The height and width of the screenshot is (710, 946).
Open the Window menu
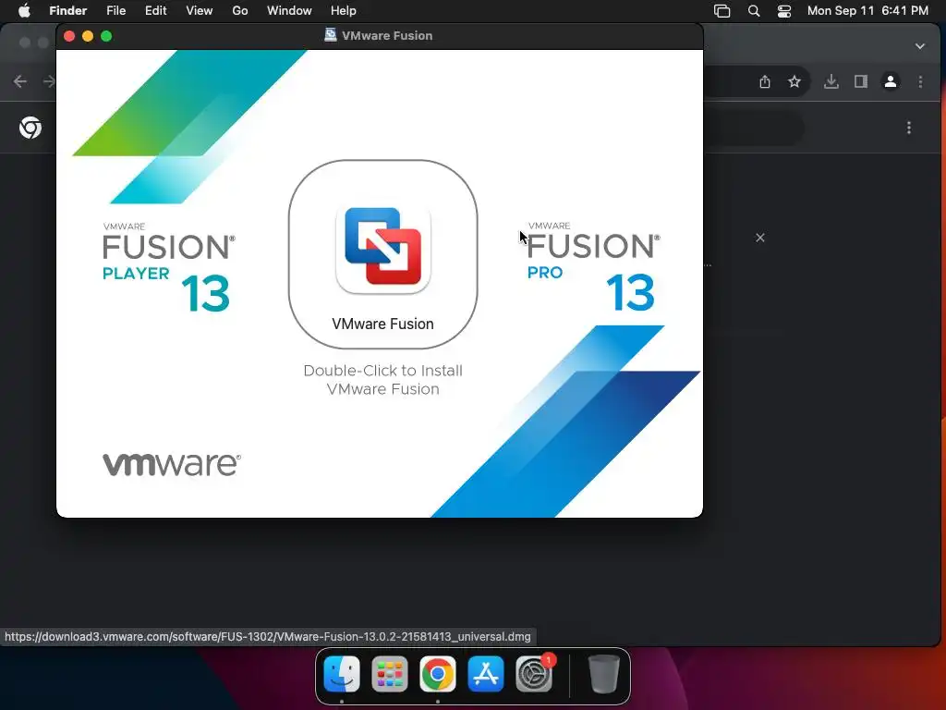click(289, 11)
